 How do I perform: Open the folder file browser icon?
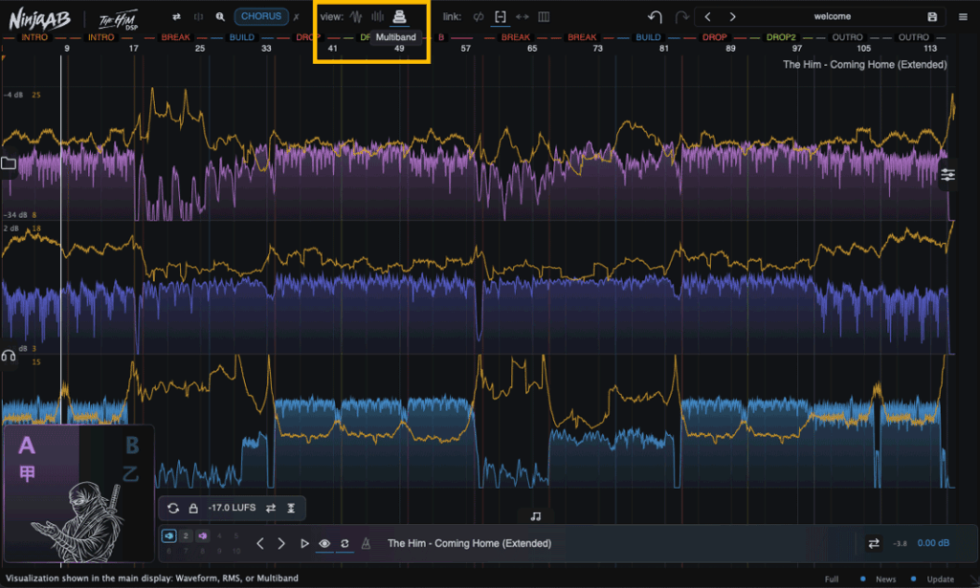click(8, 163)
